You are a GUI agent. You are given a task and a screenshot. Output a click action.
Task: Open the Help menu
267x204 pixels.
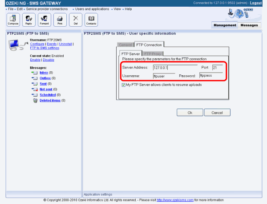[x=128, y=9]
